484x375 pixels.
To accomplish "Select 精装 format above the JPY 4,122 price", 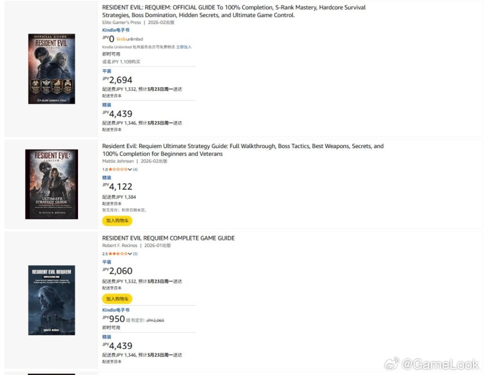I will coord(107,178).
